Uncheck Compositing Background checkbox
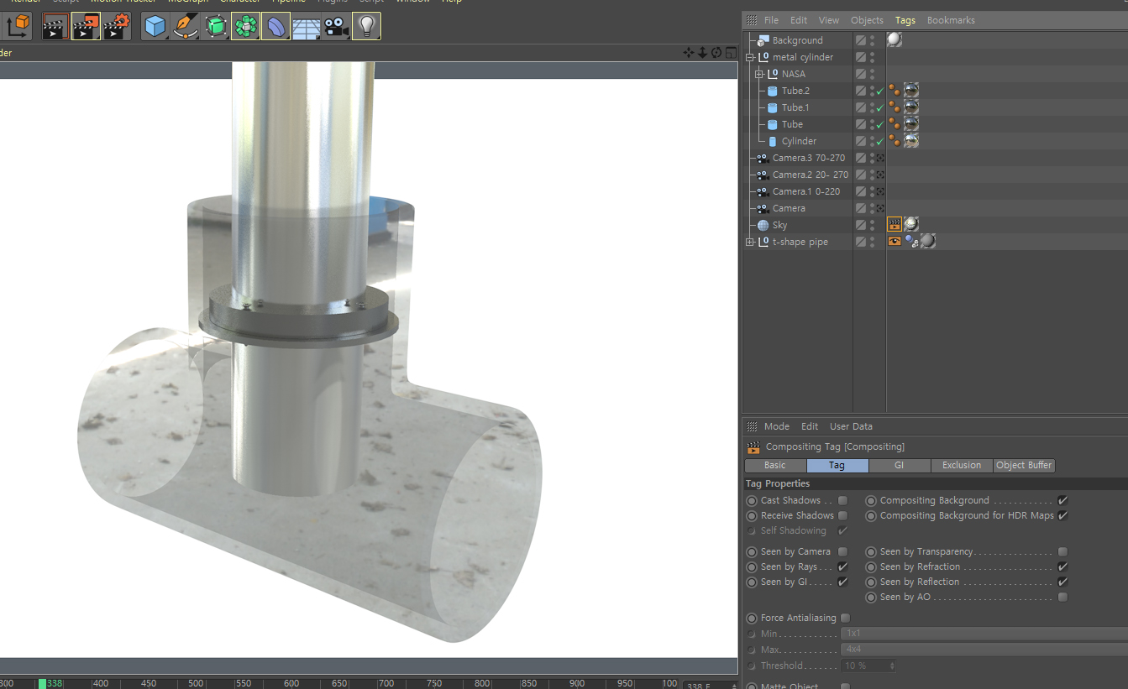Viewport: 1128px width, 689px height. click(x=1062, y=500)
